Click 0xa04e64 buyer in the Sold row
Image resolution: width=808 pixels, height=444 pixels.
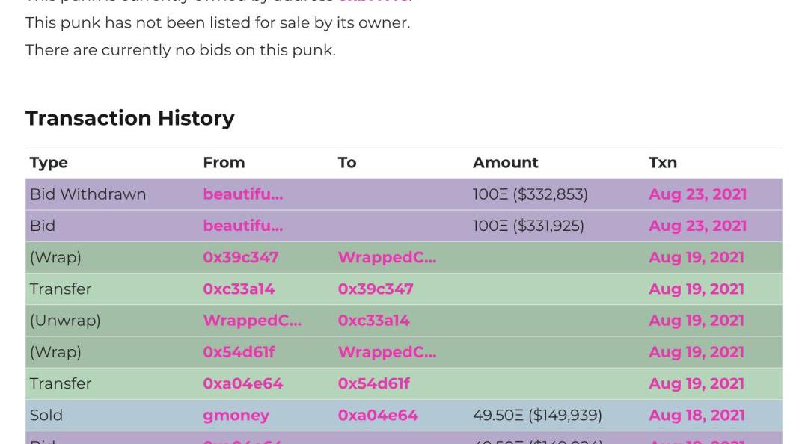point(378,415)
